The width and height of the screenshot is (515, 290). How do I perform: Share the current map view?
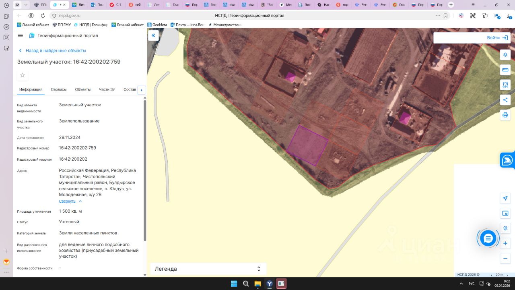505,100
